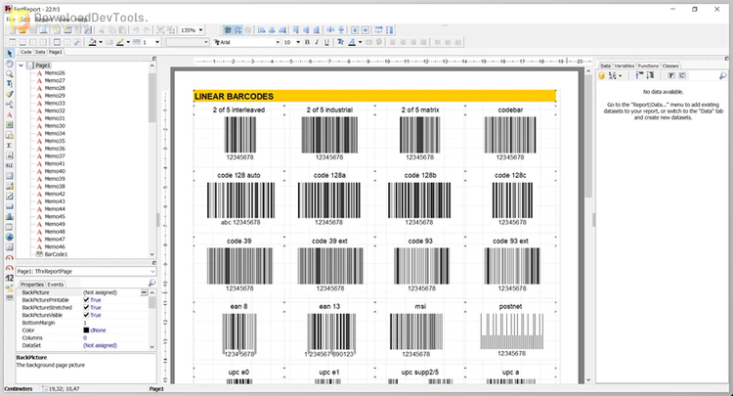
Task: Select BarCode1 in report tree
Action: [56, 254]
